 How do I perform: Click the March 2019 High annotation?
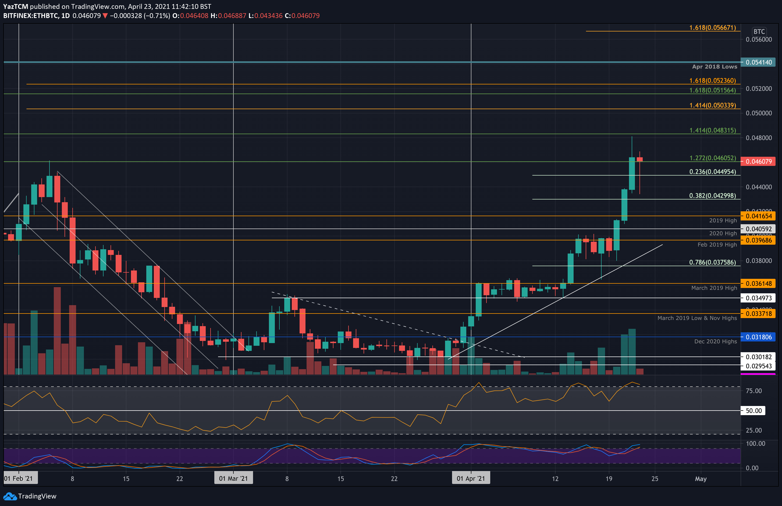click(x=714, y=288)
